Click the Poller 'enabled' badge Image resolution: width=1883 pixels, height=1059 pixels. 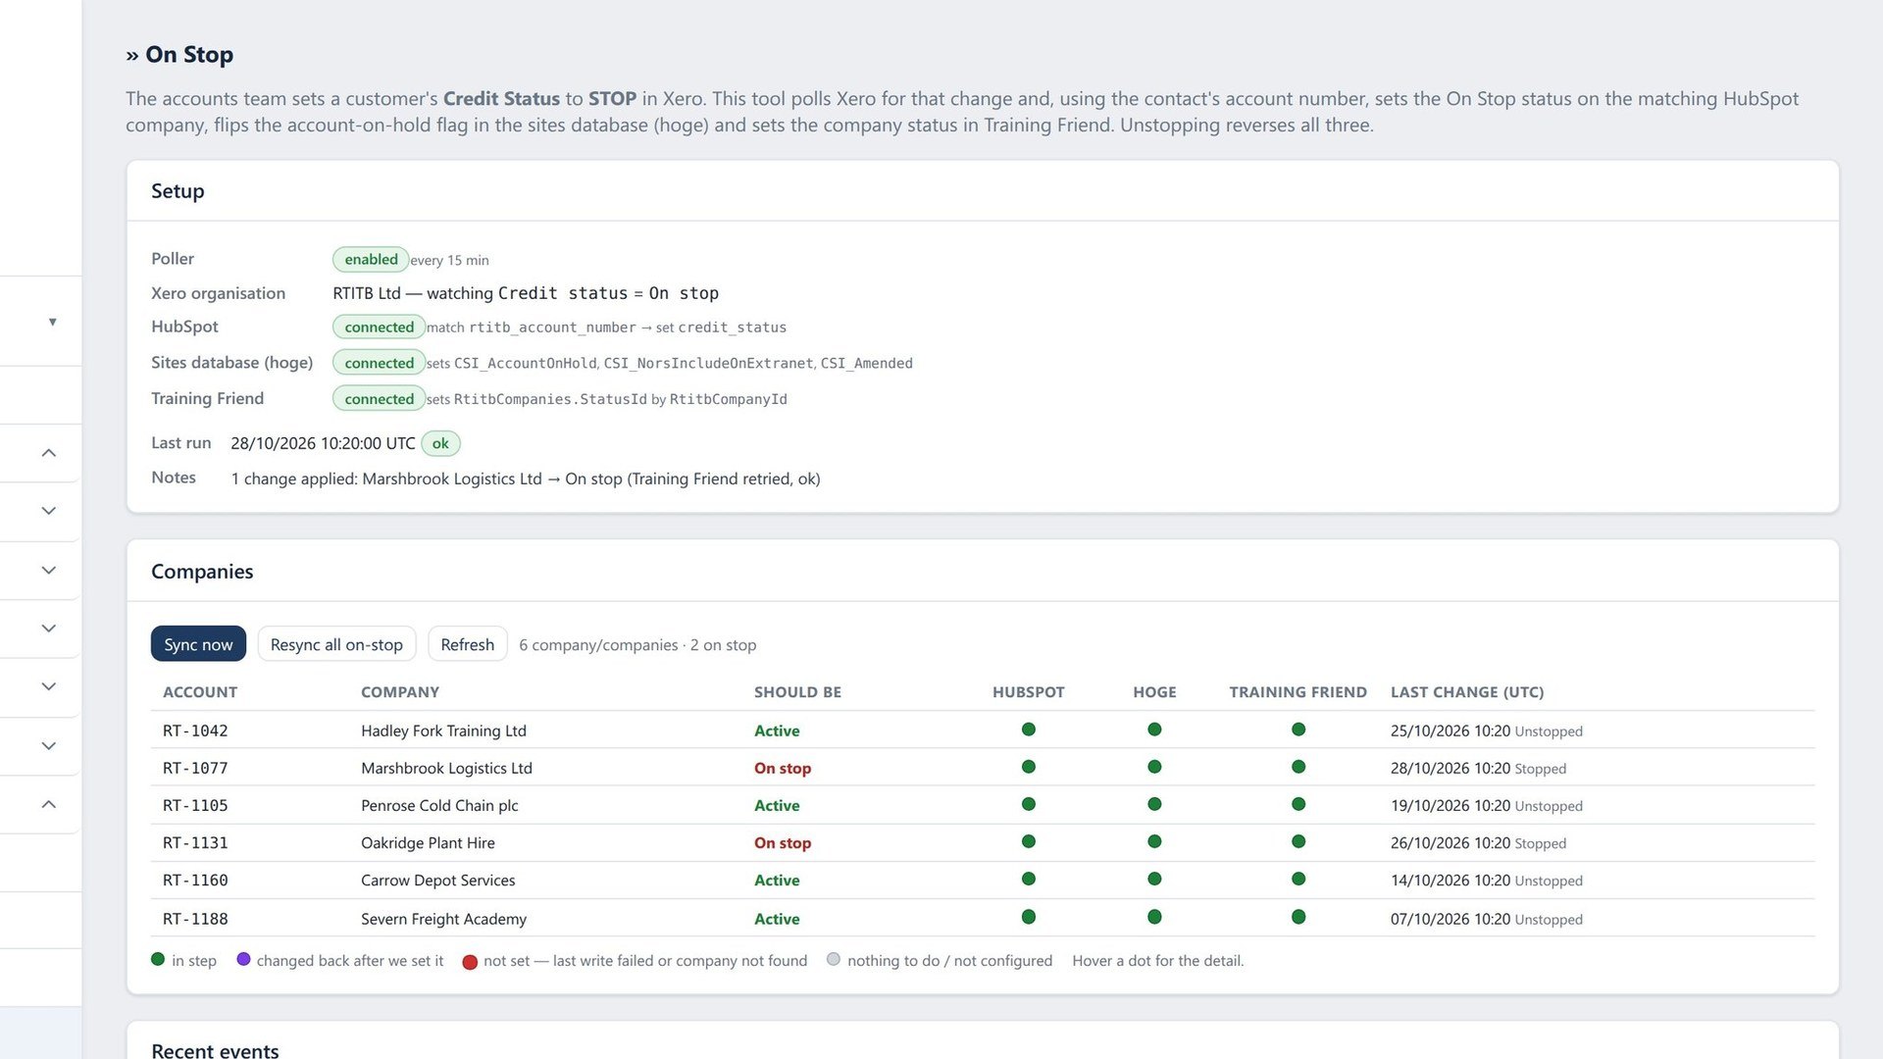tap(371, 259)
